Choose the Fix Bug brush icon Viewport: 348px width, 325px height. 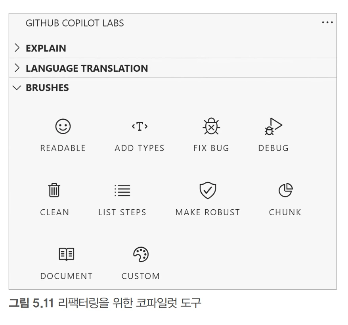pos(211,126)
